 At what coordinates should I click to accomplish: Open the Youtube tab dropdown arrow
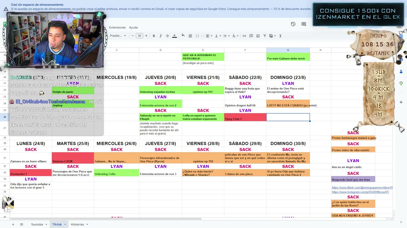[46, 224]
